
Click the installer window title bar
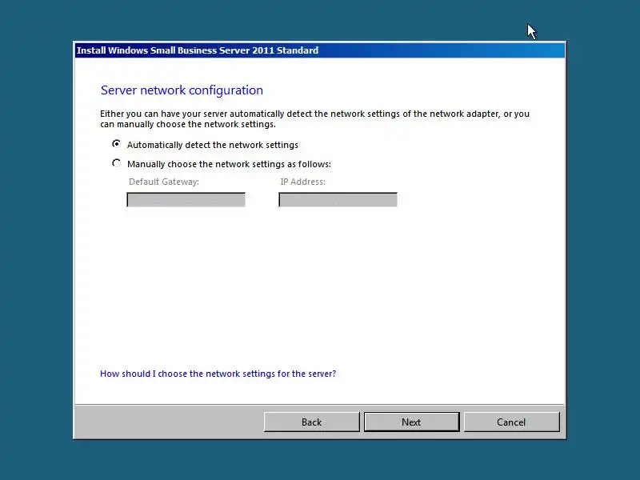[x=320, y=50]
